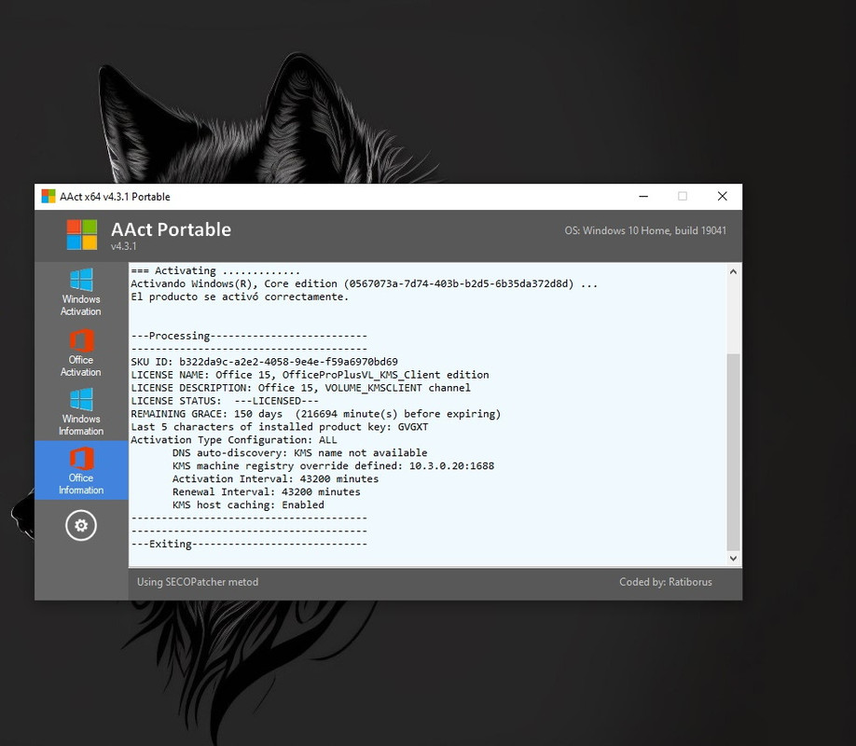Click the 'v4.3.1' version label in header
Viewport: 856px width, 746px height.
[123, 246]
